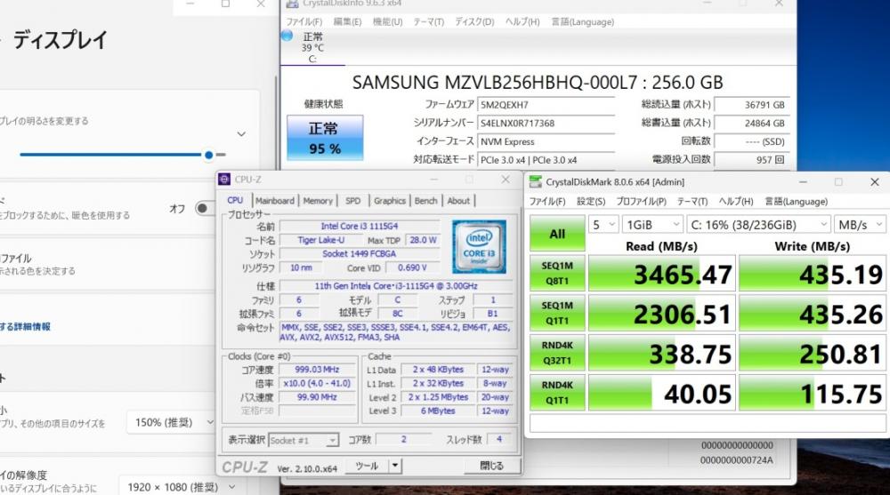Click the PCIe 3.0 x4 transfer mode field

click(x=546, y=160)
